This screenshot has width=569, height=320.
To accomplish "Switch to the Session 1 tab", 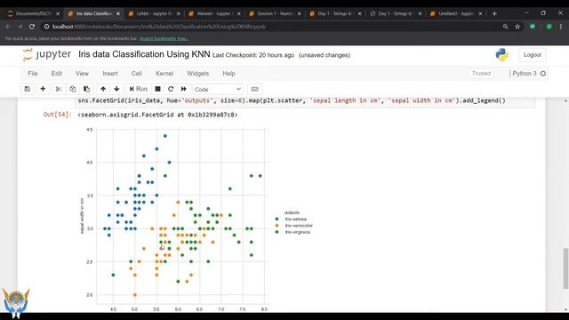I will [274, 13].
